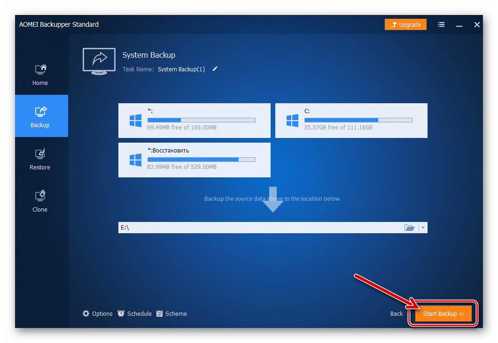Click Windows logo on C: partition

292,121
